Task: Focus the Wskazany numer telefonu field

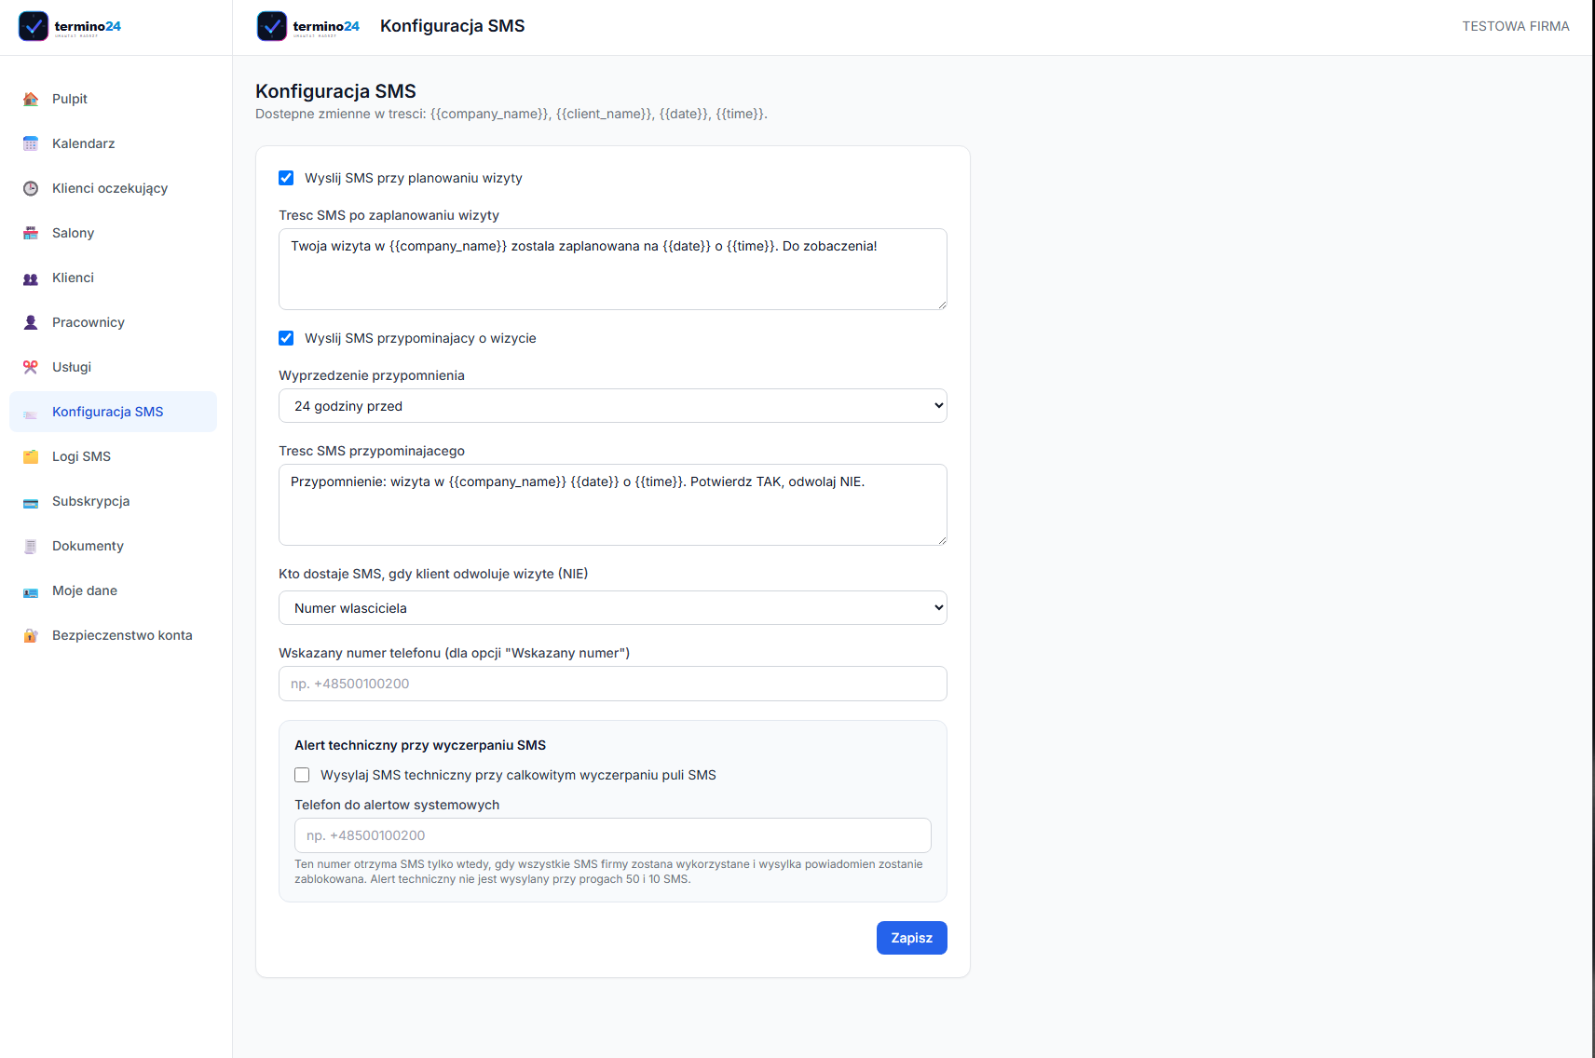Action: click(x=613, y=684)
